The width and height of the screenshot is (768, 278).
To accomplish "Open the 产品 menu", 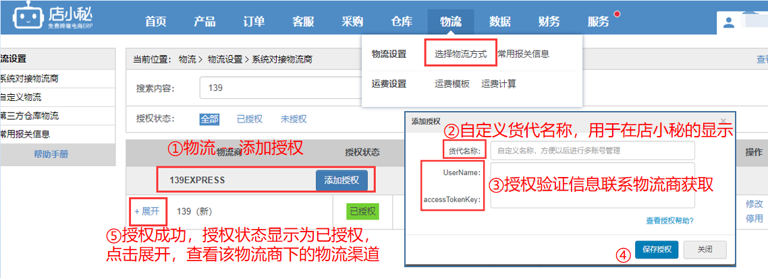I will point(204,22).
